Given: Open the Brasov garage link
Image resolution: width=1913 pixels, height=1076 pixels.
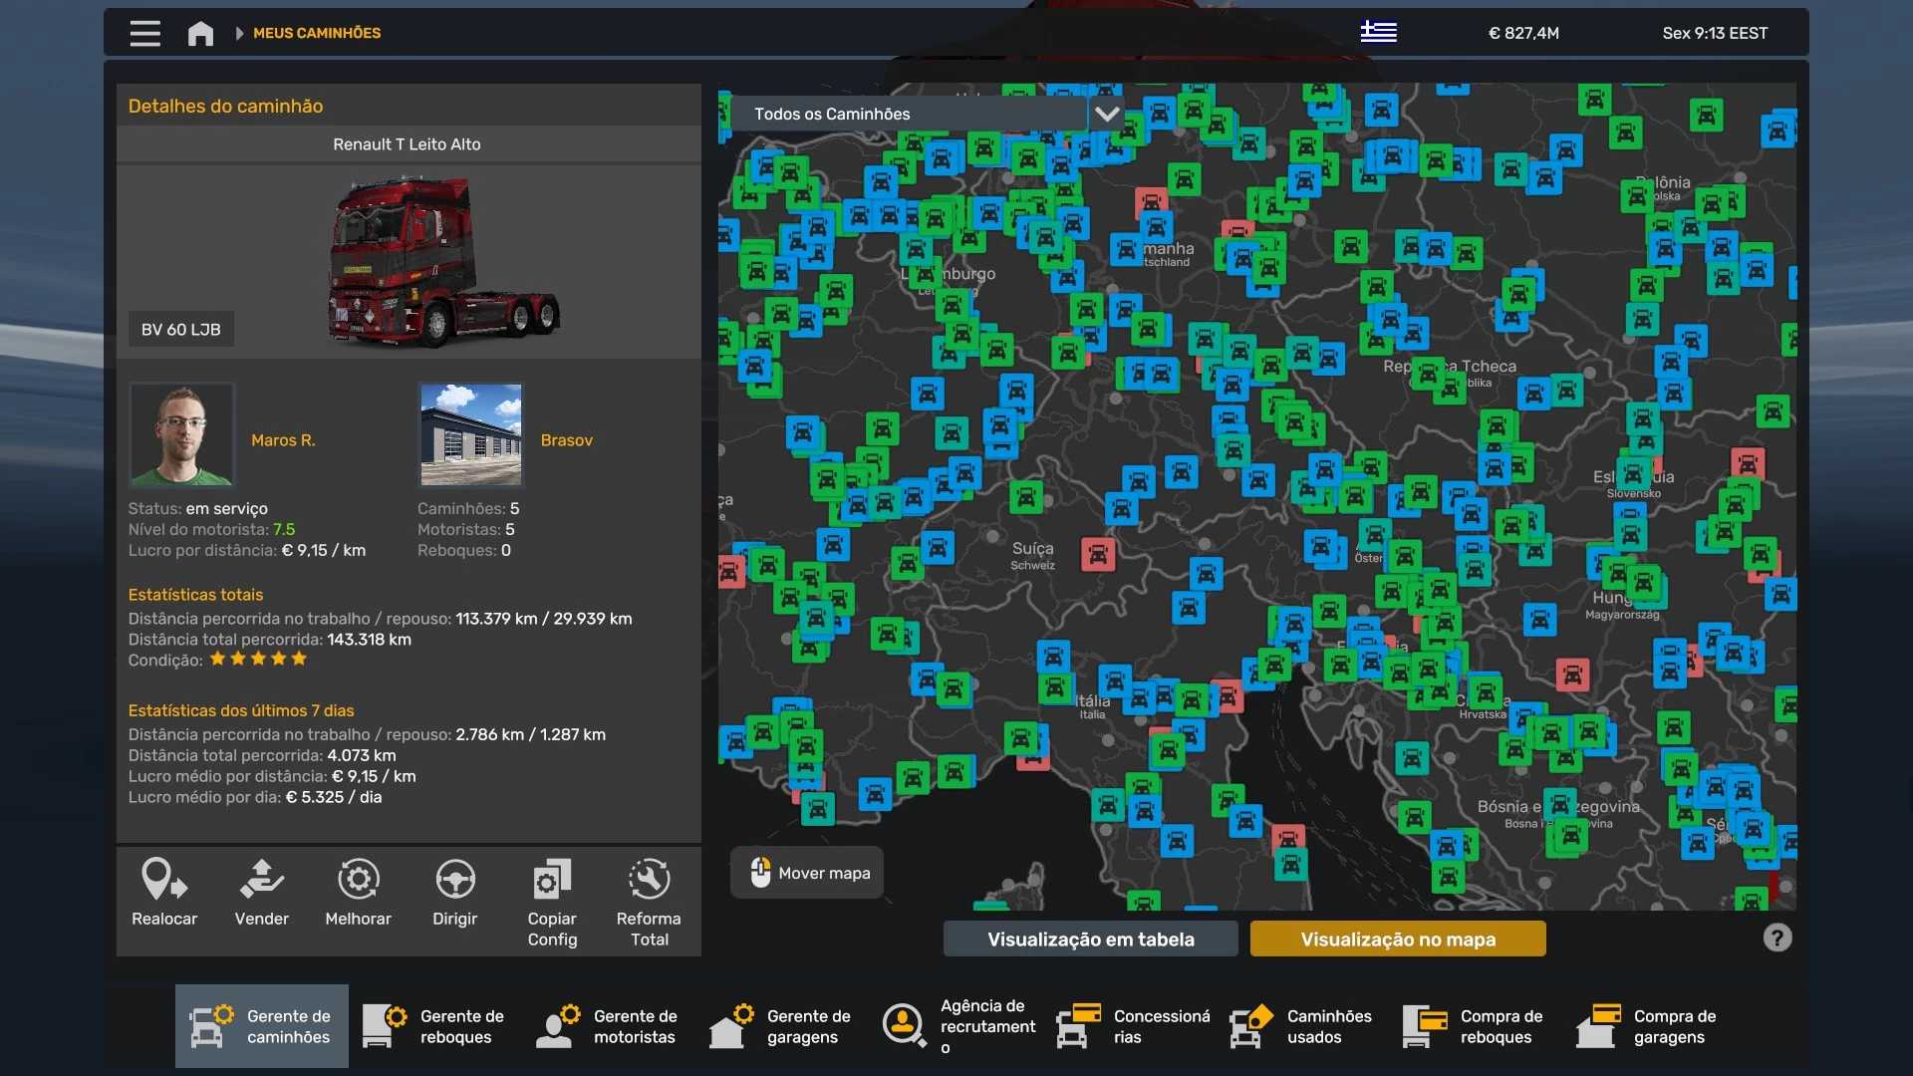Looking at the screenshot, I should click(x=566, y=439).
